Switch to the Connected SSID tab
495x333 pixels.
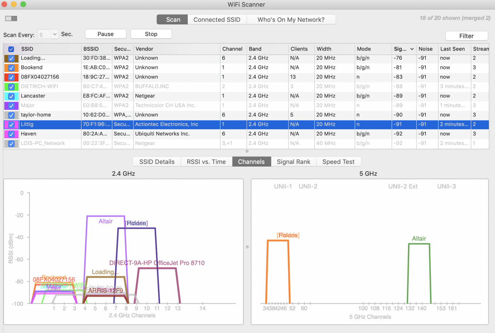(x=217, y=20)
